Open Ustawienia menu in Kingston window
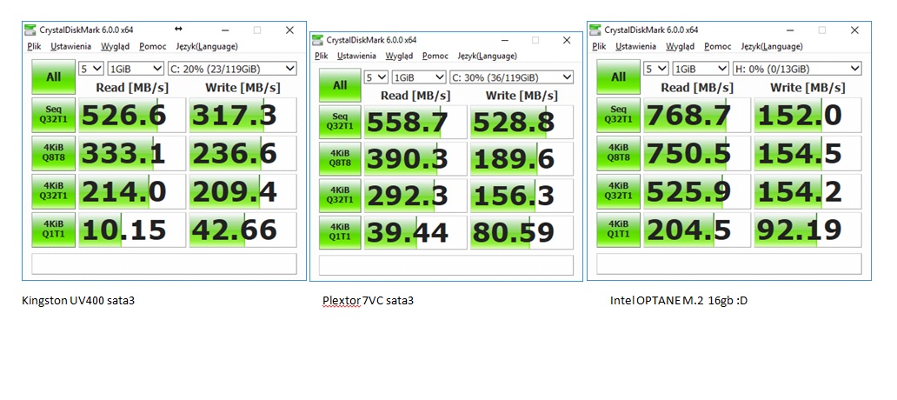This screenshot has height=400, width=897. tap(71, 46)
